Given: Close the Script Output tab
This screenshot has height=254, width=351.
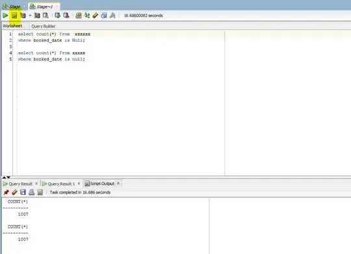Looking at the screenshot, I should point(118,183).
